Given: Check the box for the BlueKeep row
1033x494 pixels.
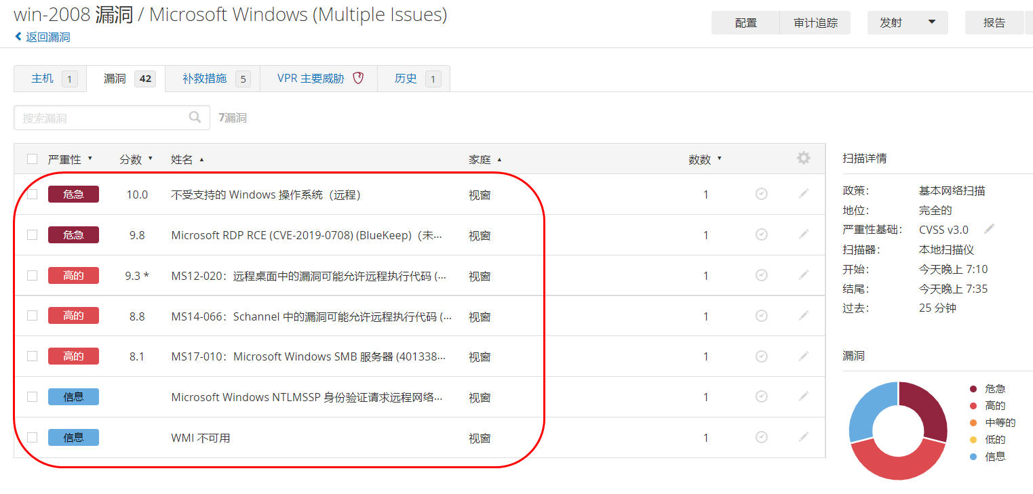Looking at the screenshot, I should (32, 235).
